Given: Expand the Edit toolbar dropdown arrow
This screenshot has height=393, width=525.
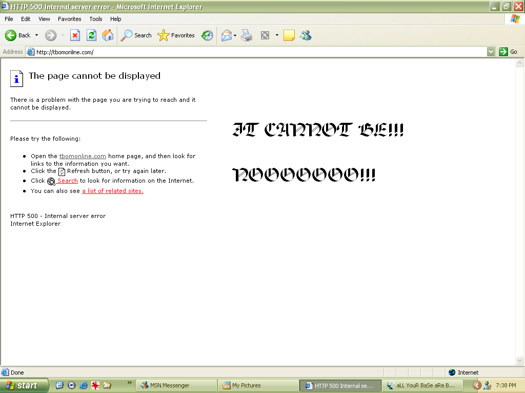Looking at the screenshot, I should [x=277, y=35].
